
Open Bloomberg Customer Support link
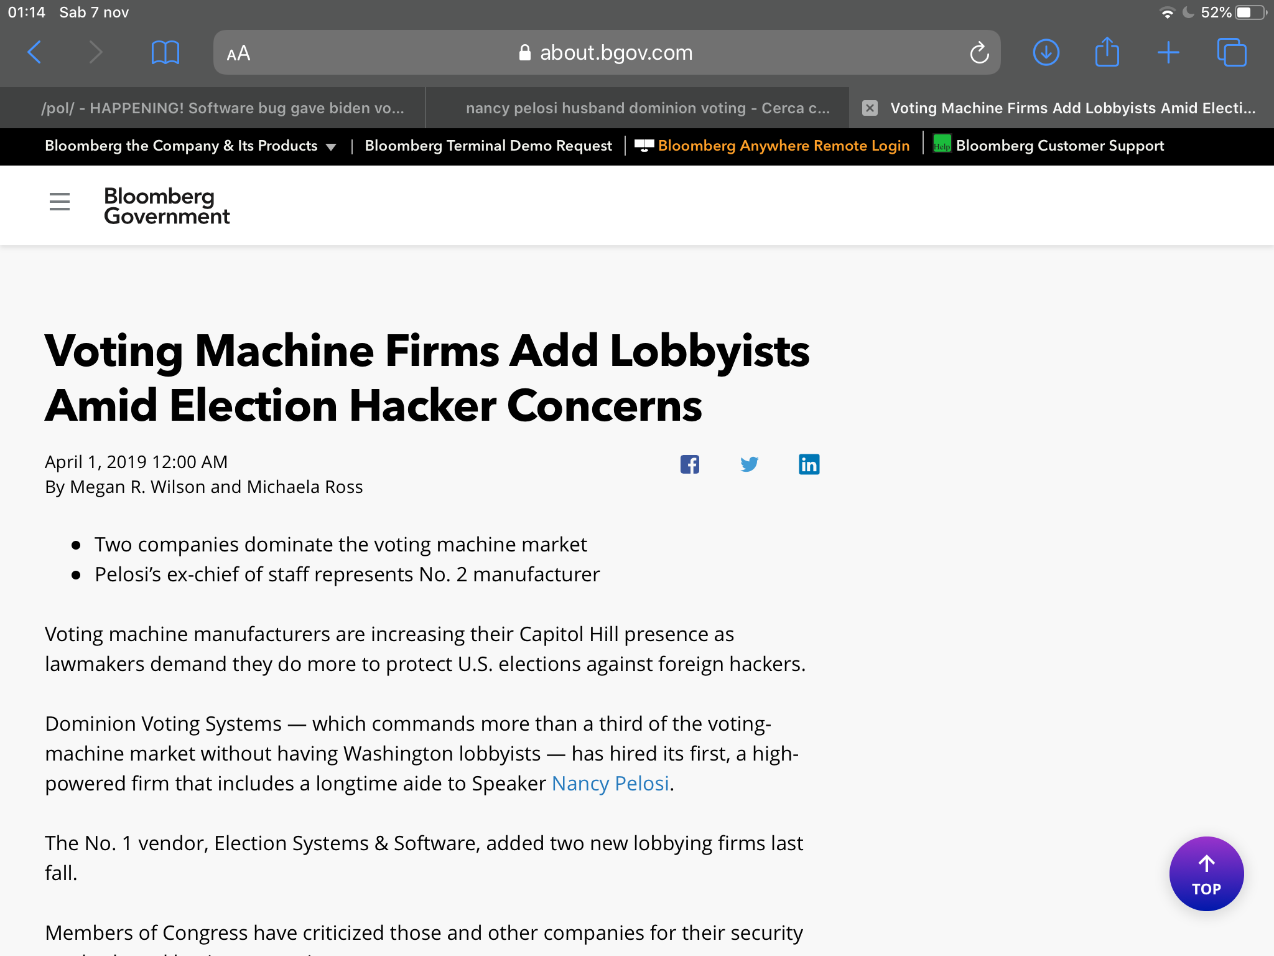pyautogui.click(x=1059, y=146)
